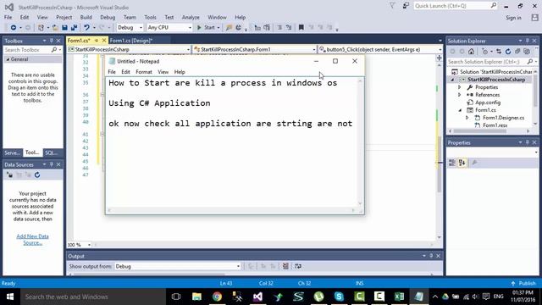
Task: Click the Open File toolbar icon
Action: [x=55, y=27]
